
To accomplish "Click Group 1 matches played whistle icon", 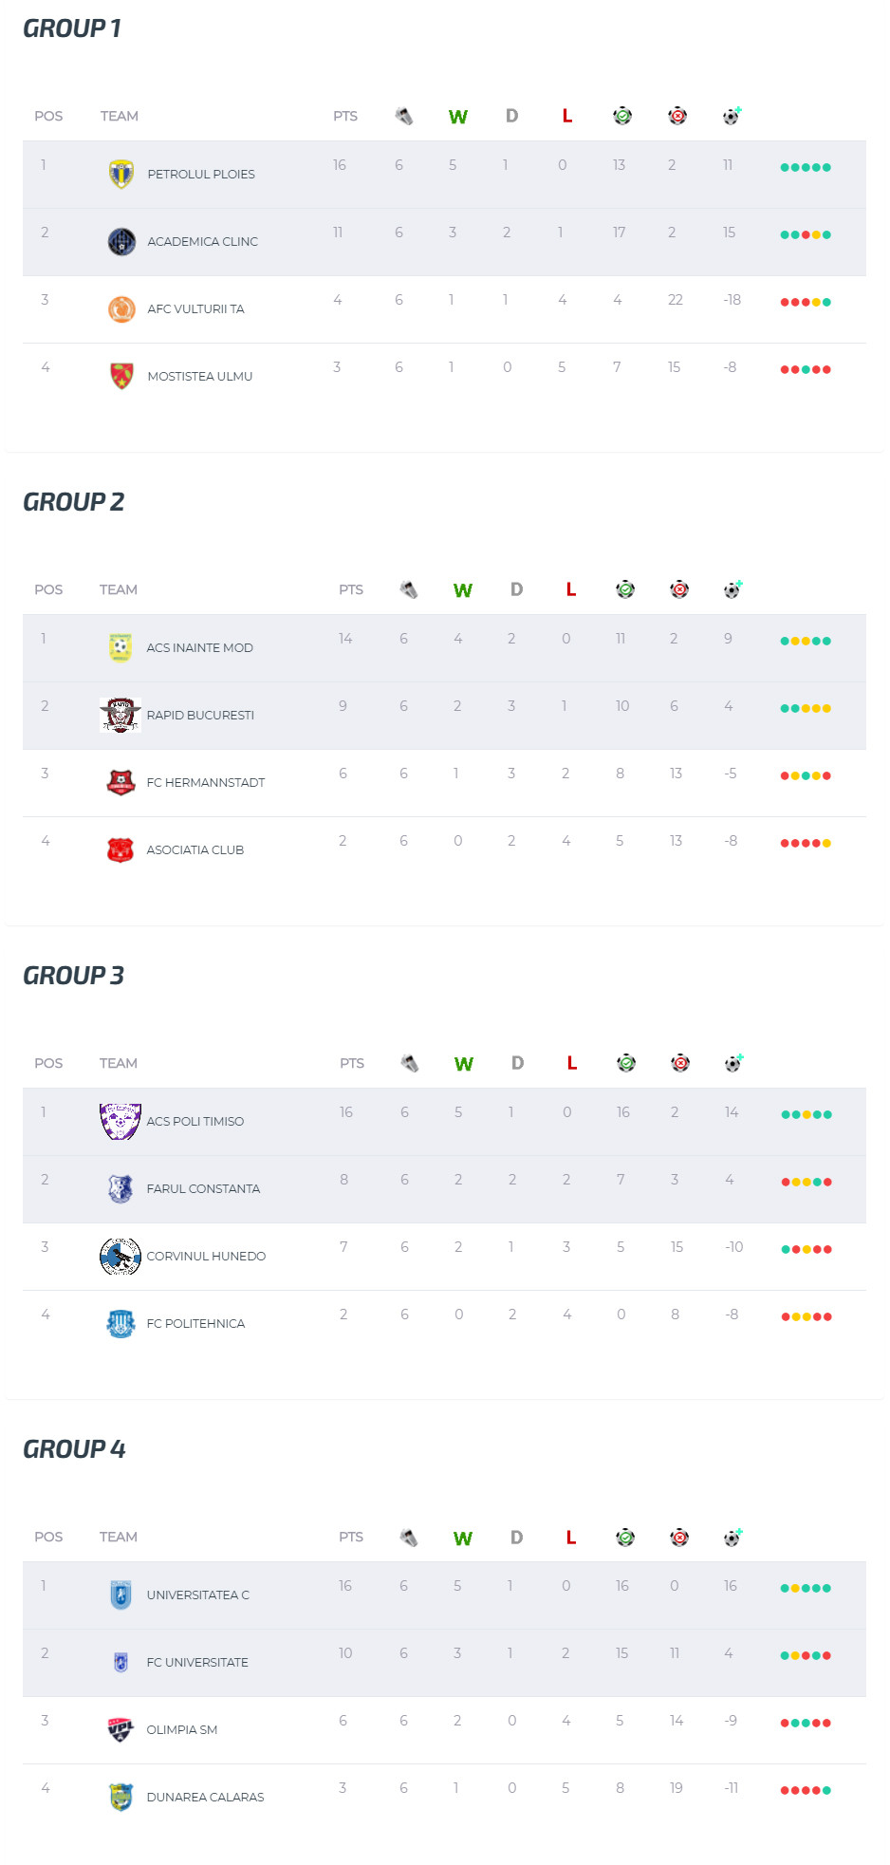I will coord(404,116).
